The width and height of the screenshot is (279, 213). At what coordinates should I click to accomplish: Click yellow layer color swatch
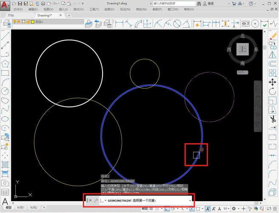click(33, 22)
